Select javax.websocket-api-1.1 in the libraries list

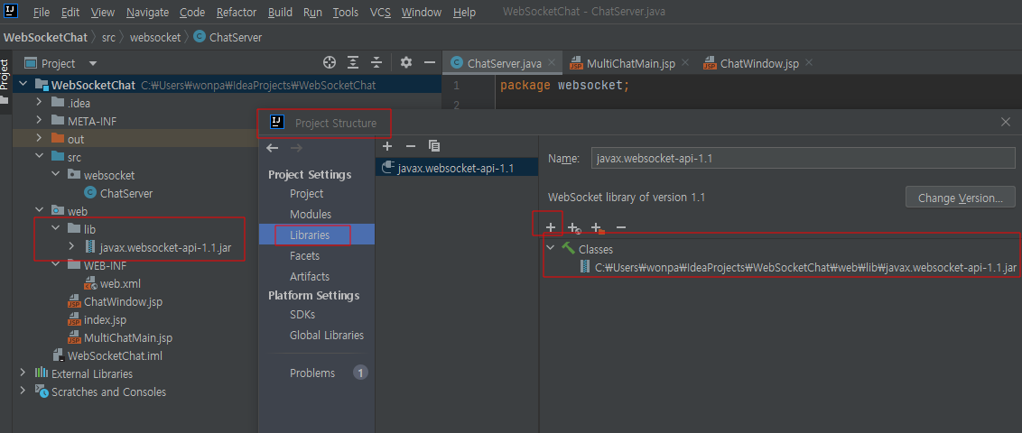click(x=457, y=168)
